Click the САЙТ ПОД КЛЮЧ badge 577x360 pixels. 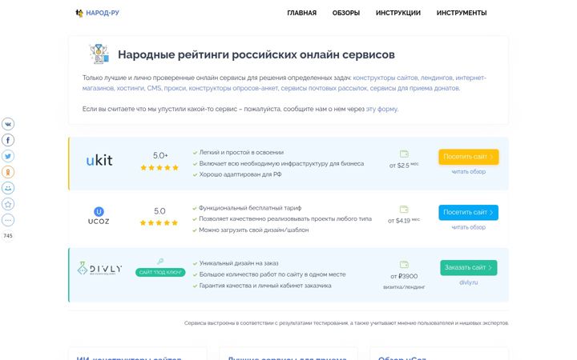tap(160, 272)
